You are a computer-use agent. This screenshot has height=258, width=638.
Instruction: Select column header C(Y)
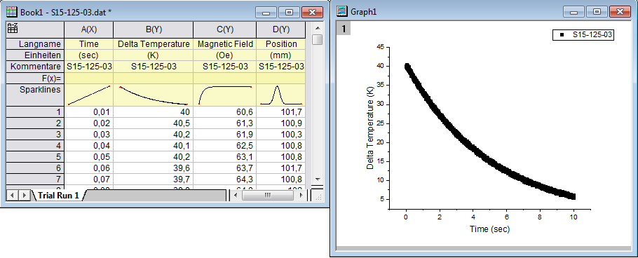point(225,29)
